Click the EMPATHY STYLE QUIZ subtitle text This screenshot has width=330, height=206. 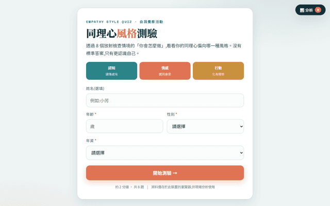[x=109, y=22]
